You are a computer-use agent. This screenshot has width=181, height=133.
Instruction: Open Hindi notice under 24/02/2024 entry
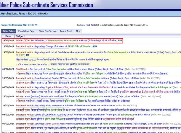98,110
